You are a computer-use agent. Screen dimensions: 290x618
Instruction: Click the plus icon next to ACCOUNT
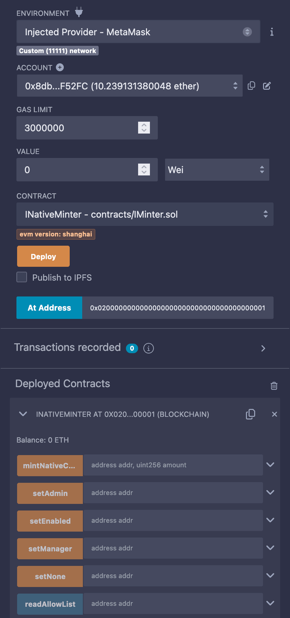(x=60, y=67)
